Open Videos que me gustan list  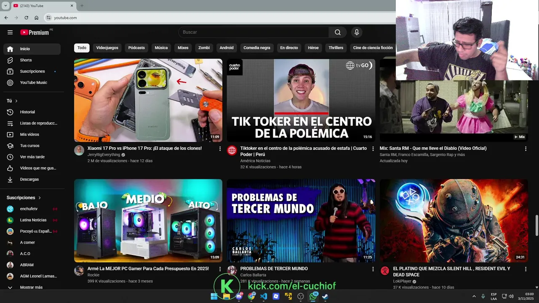click(x=32, y=168)
